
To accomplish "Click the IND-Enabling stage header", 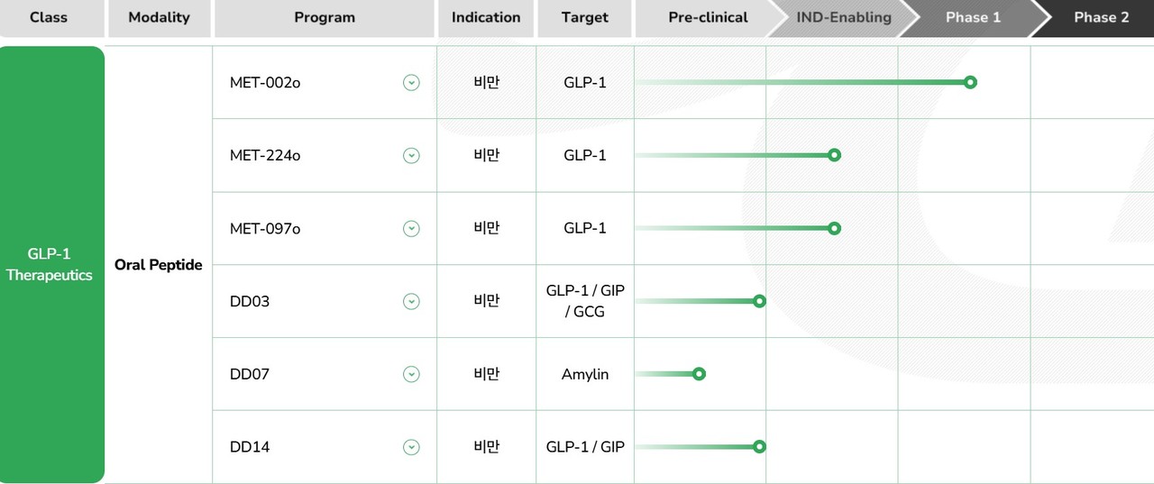I will tap(844, 18).
